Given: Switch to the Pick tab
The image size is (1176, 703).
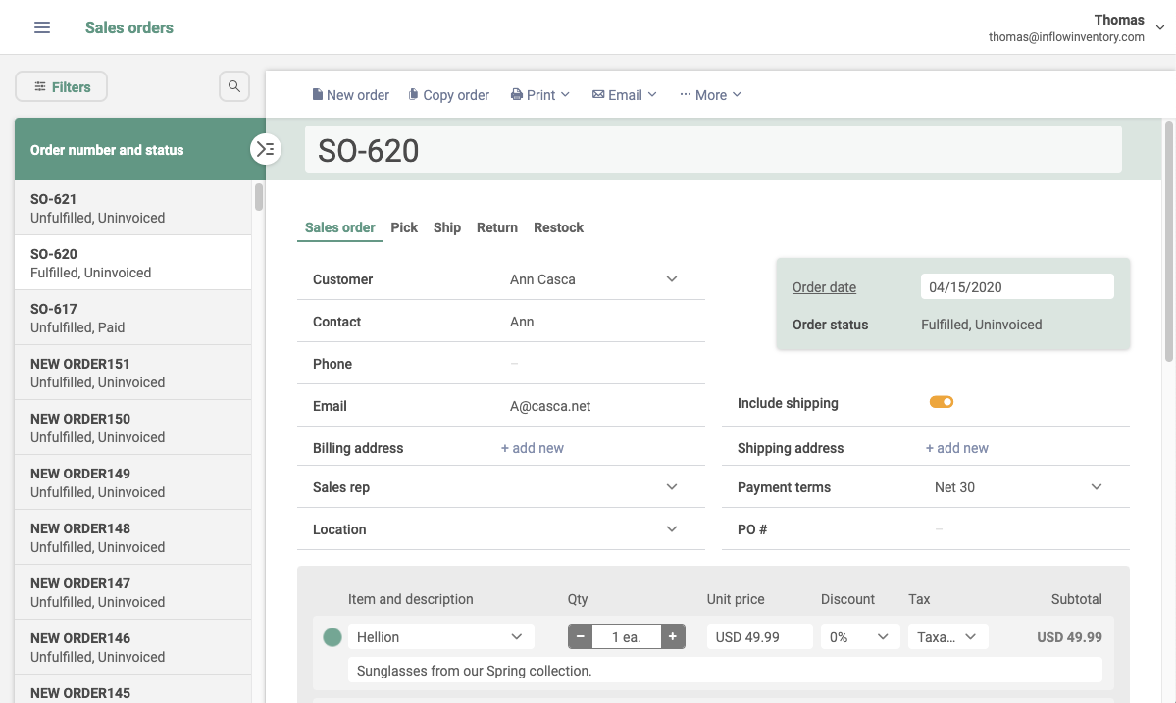Looking at the screenshot, I should (x=403, y=227).
